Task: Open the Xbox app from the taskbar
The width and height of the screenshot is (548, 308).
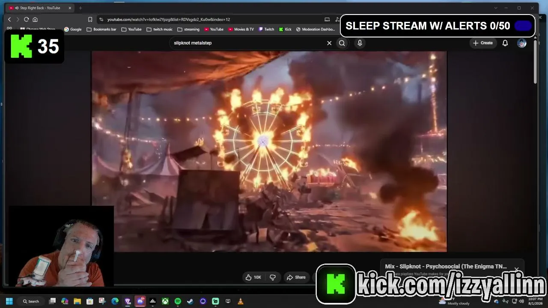Action: (x=165, y=301)
